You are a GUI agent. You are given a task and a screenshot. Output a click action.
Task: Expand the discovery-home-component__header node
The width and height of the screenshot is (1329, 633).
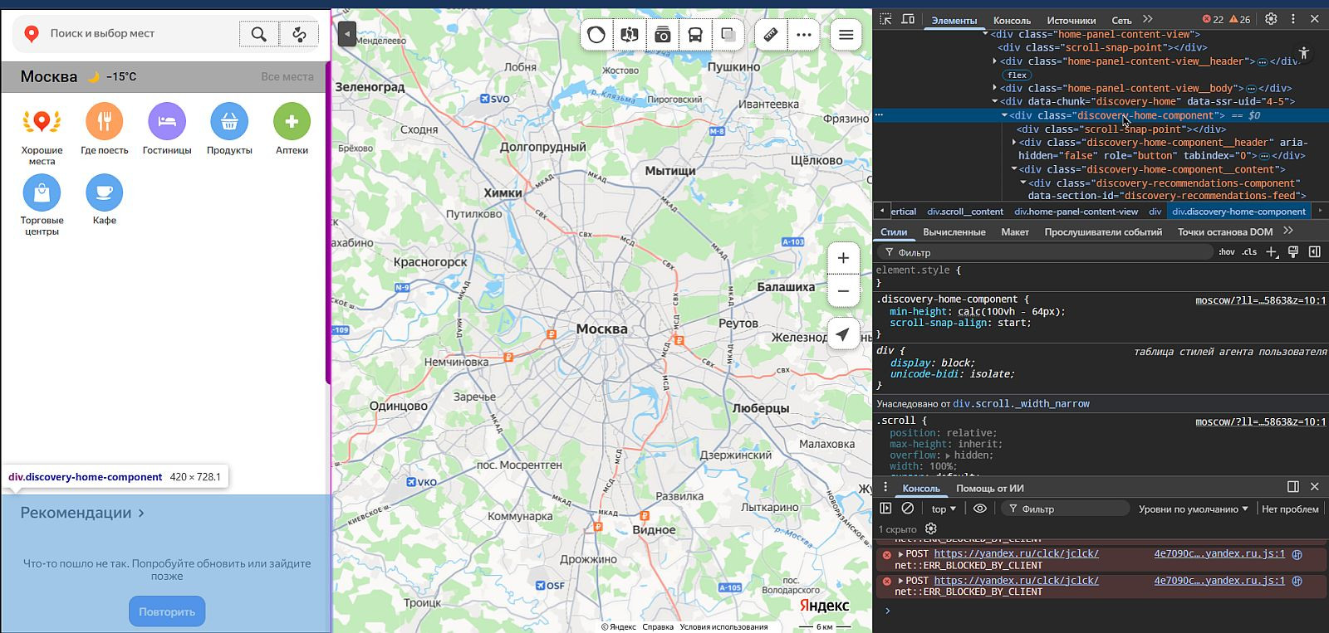click(x=1014, y=143)
